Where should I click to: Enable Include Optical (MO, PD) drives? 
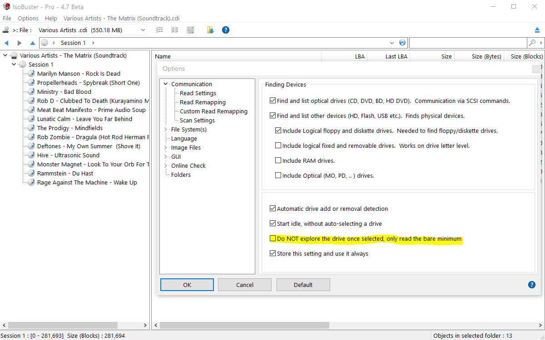pos(278,175)
